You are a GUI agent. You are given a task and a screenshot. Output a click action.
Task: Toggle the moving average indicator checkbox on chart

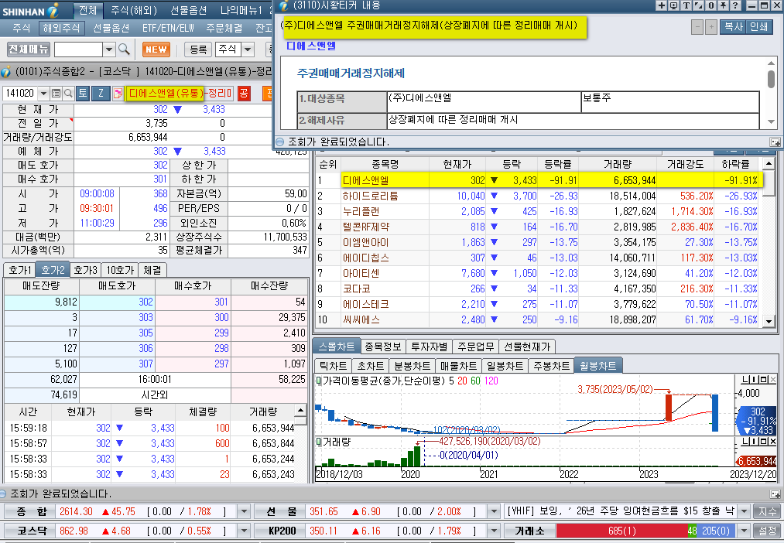pos(319,381)
